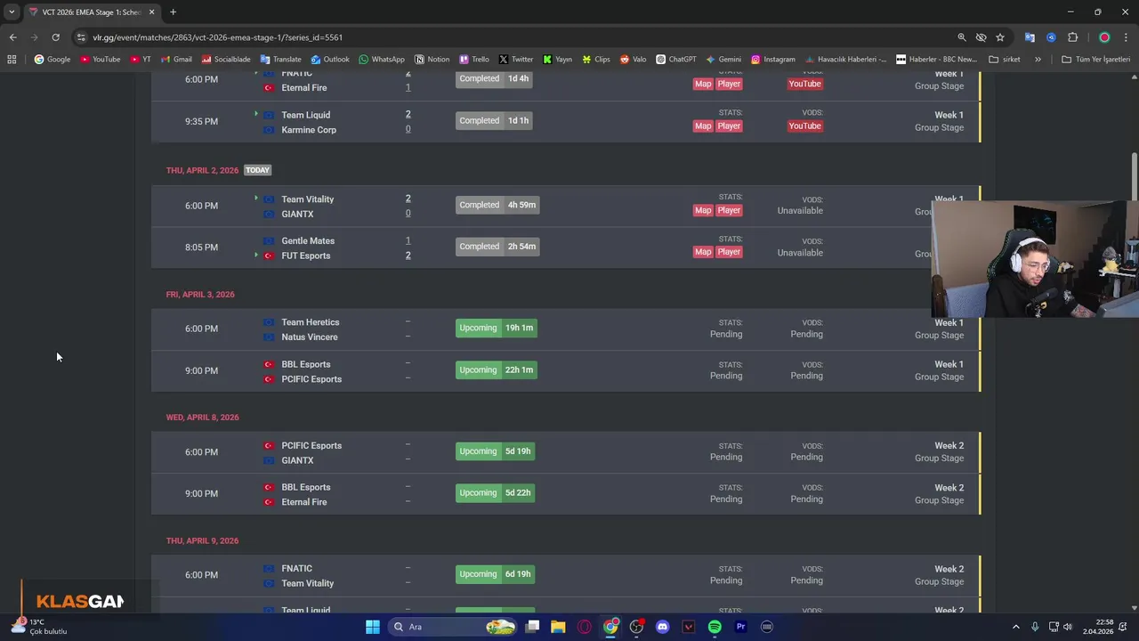The width and height of the screenshot is (1139, 641).
Task: Open Spotify from the taskbar
Action: 715,627
